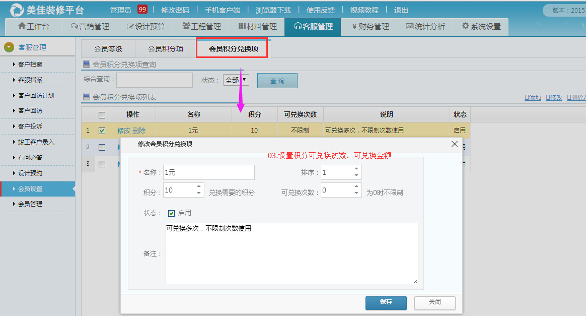Expand 会员管理 in the sidebar

pyautogui.click(x=30, y=204)
